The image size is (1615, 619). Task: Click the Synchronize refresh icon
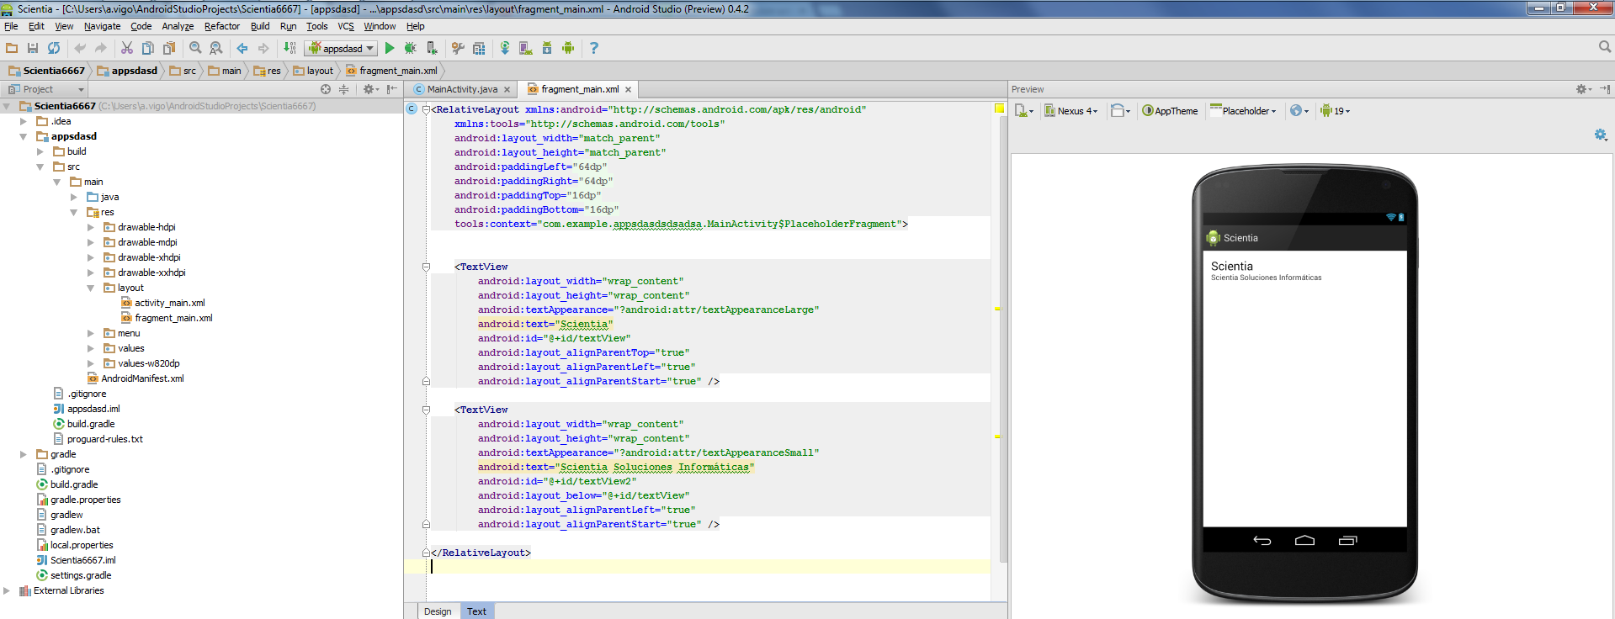[x=54, y=48]
